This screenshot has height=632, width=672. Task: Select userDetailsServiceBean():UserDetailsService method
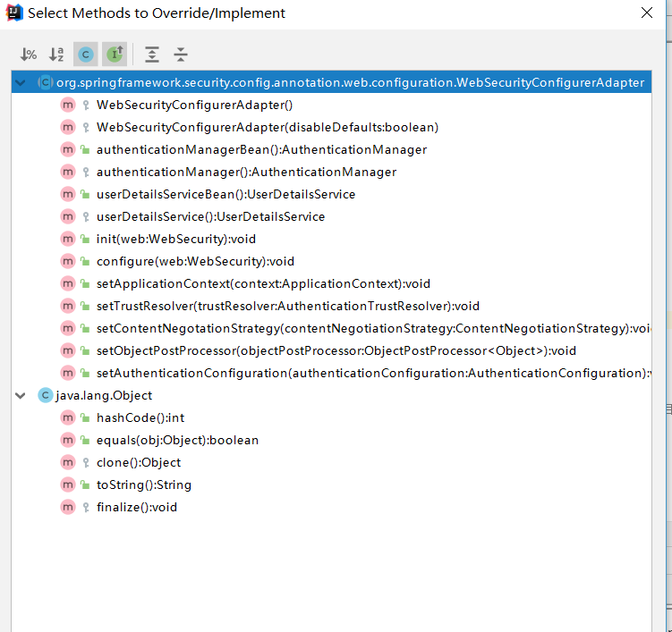coord(225,194)
